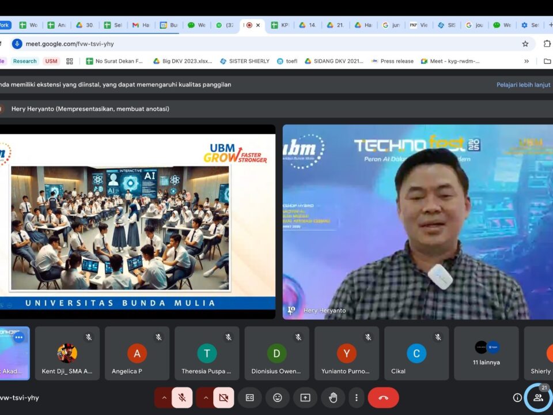
Task: Select Cikal participant tile
Action: (416, 353)
